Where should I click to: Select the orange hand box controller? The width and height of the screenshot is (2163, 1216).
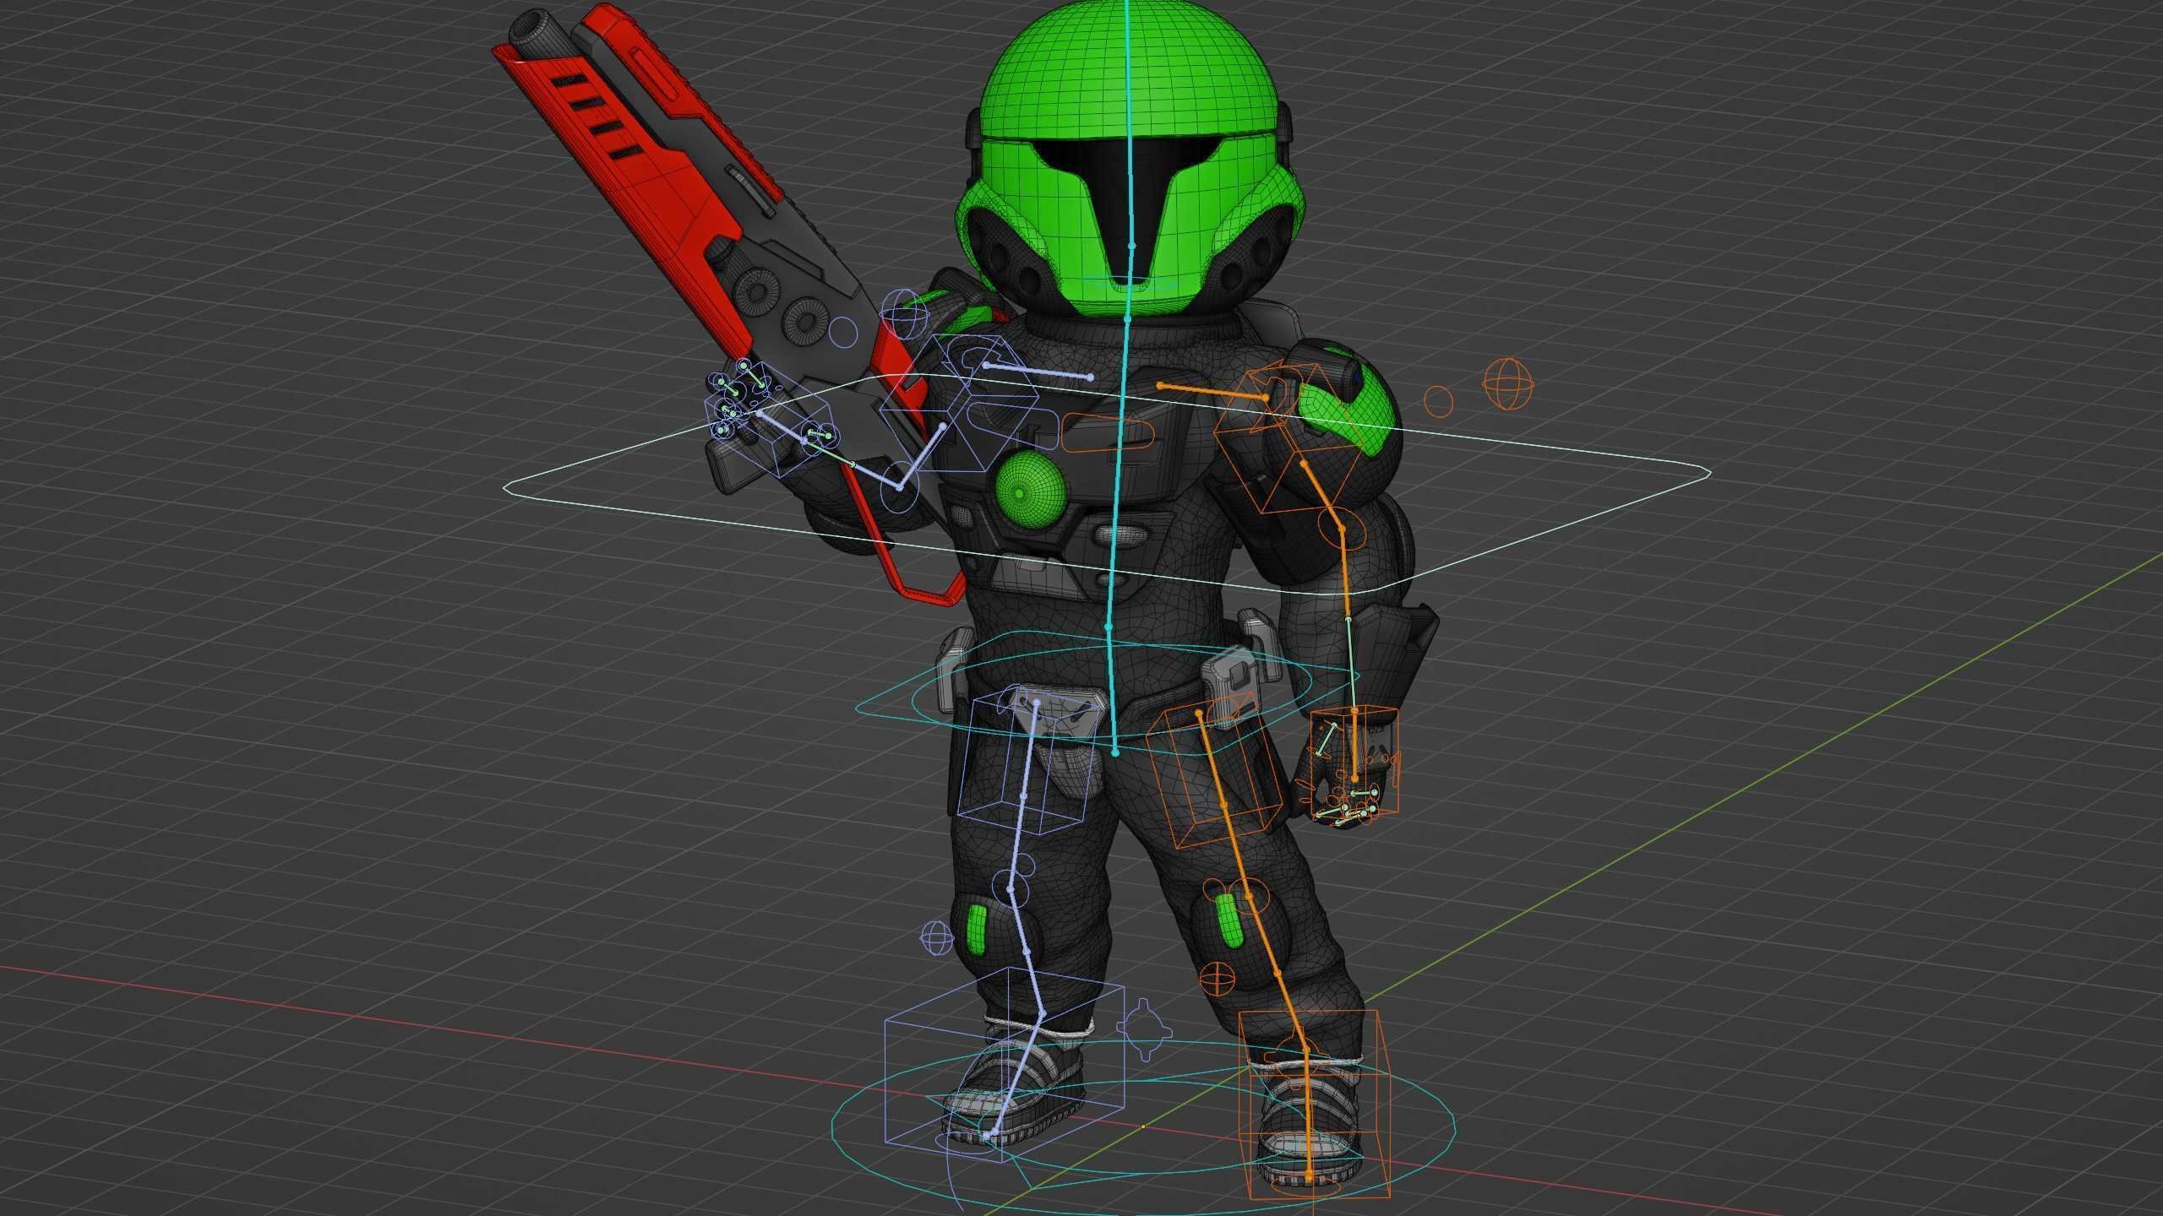pyautogui.click(x=1354, y=762)
